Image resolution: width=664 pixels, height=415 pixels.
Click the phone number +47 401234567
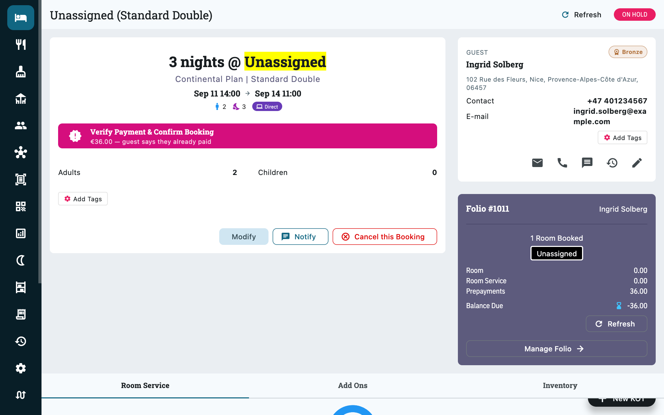tap(617, 101)
